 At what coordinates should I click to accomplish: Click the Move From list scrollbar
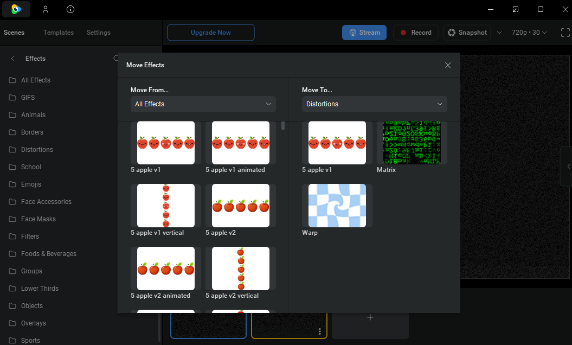(283, 126)
